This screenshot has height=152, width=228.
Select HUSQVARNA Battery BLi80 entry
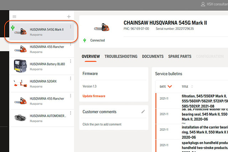42,66
